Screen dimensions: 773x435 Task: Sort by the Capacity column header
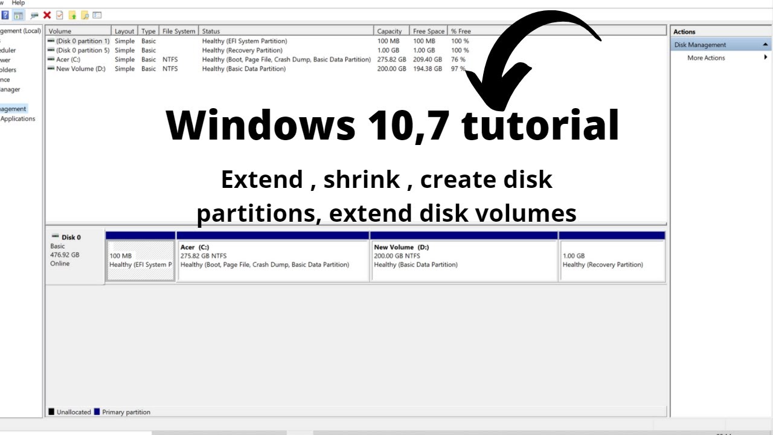click(391, 31)
